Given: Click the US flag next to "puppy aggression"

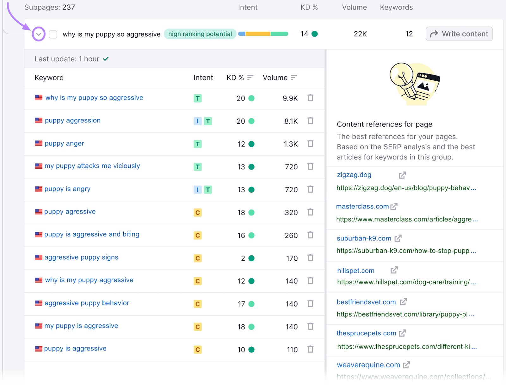Looking at the screenshot, I should coord(38,120).
